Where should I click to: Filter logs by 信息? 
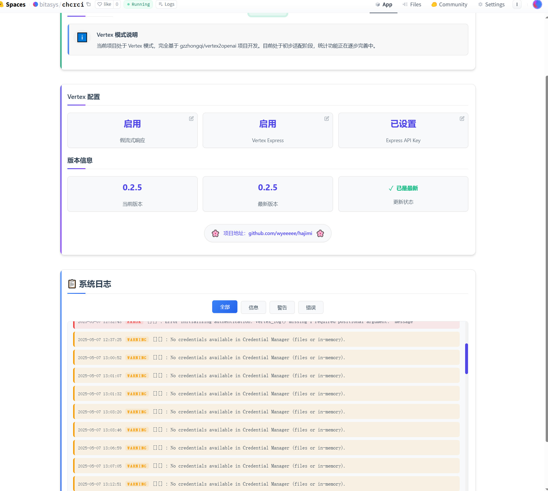253,308
